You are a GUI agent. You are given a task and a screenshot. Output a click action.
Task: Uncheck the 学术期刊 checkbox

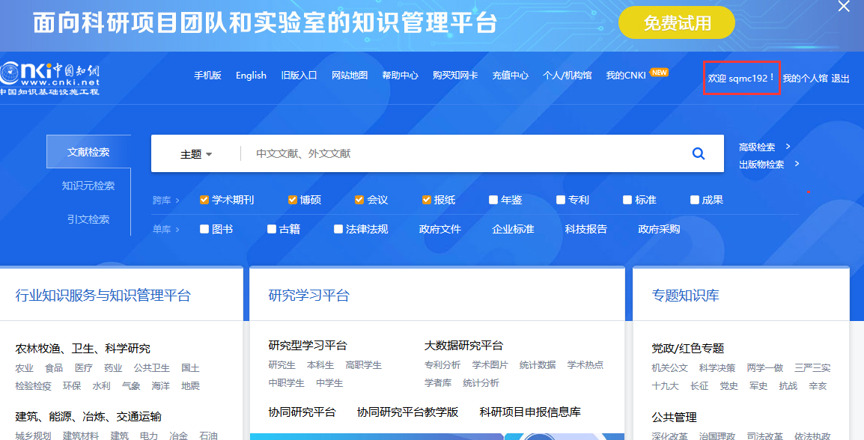[x=204, y=200]
